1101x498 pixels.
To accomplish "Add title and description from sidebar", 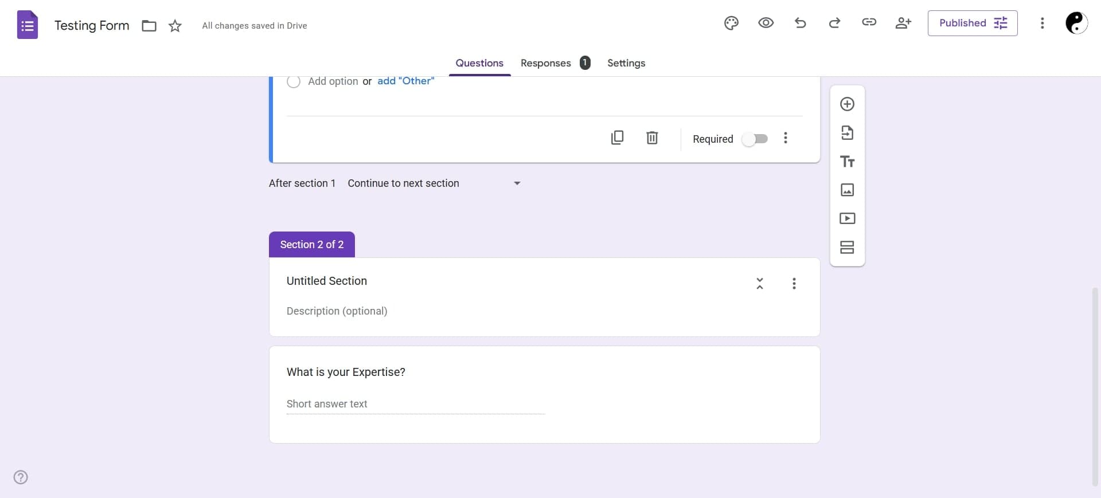I will [847, 162].
